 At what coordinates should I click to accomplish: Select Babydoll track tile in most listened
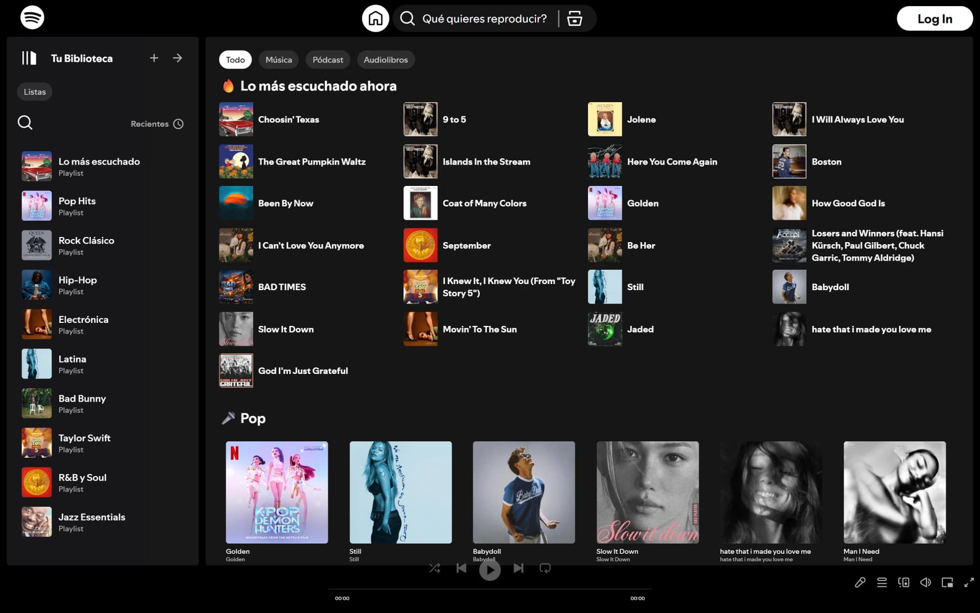[x=862, y=287]
